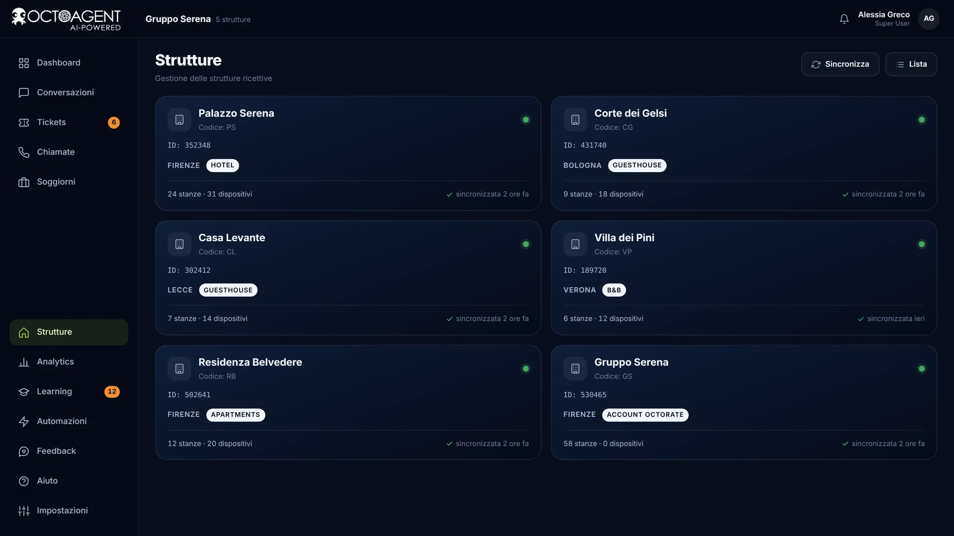954x536 pixels.
Task: Click the Learning graduation cap icon
Action: pos(24,392)
